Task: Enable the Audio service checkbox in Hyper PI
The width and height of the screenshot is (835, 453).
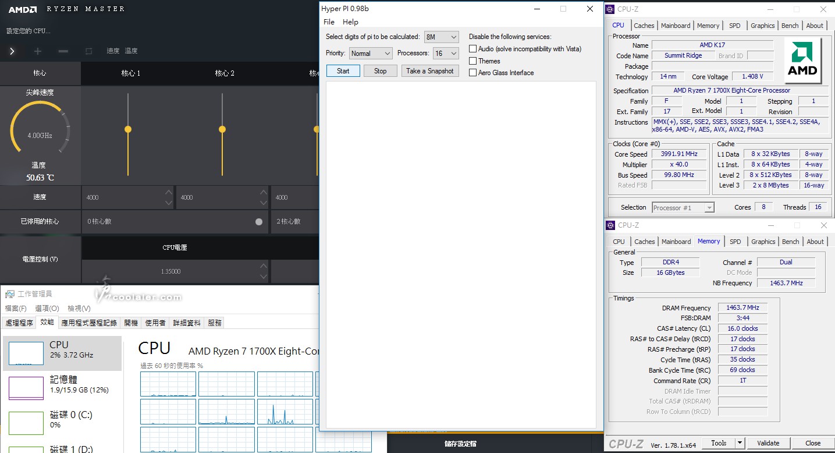Action: (473, 49)
